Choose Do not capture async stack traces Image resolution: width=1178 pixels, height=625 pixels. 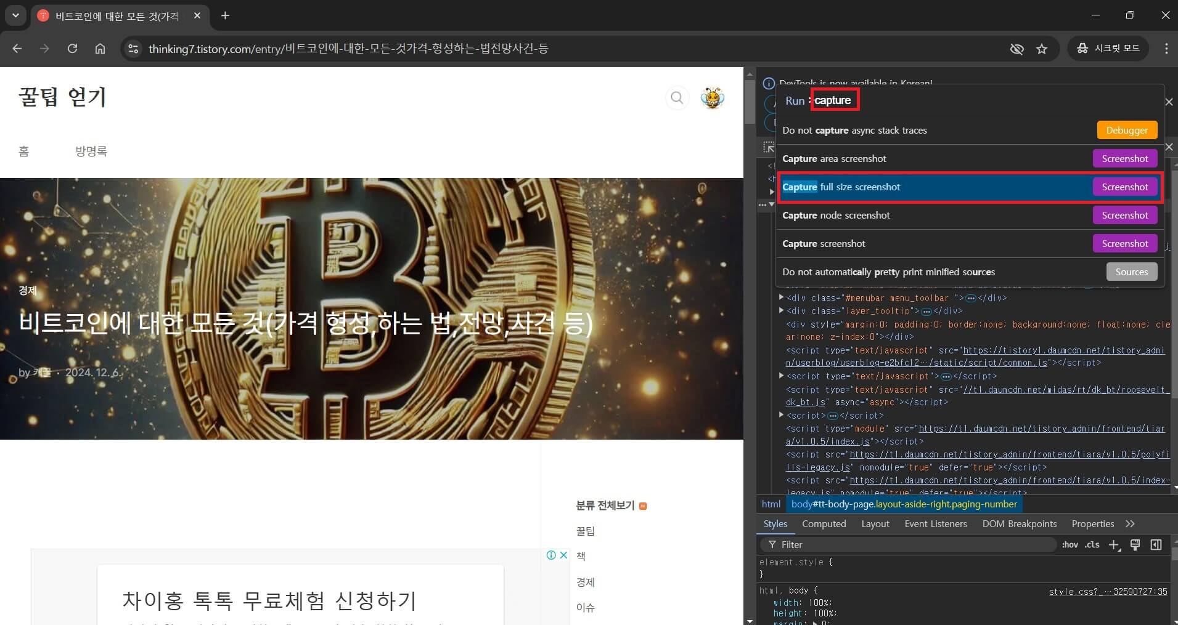click(x=970, y=131)
